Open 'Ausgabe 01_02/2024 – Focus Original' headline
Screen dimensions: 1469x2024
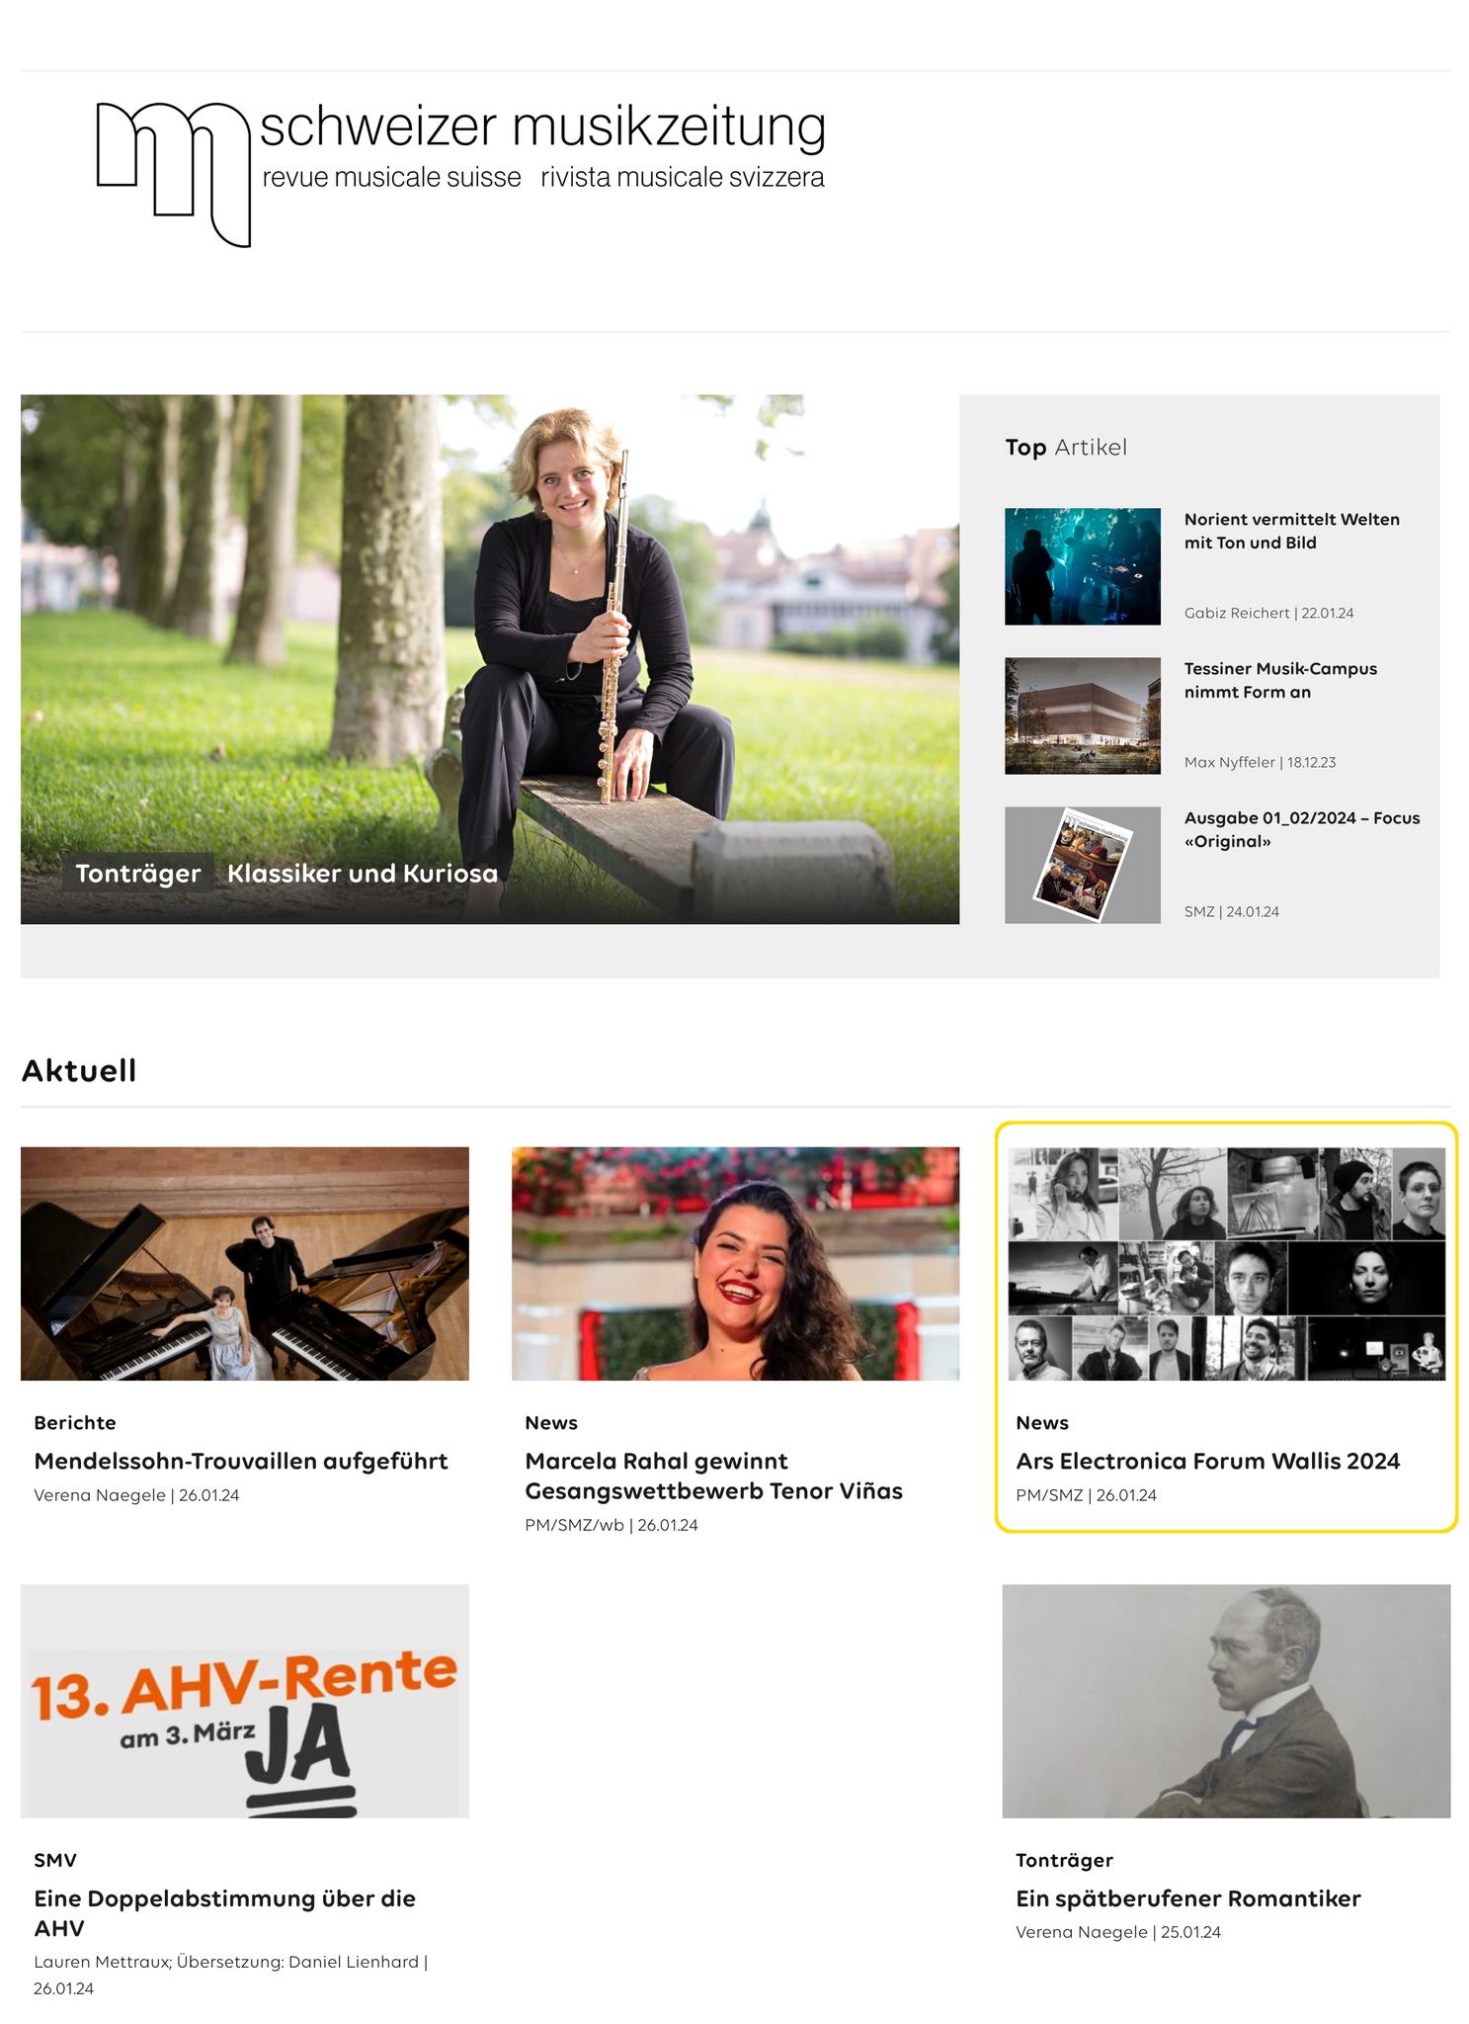pyautogui.click(x=1302, y=829)
